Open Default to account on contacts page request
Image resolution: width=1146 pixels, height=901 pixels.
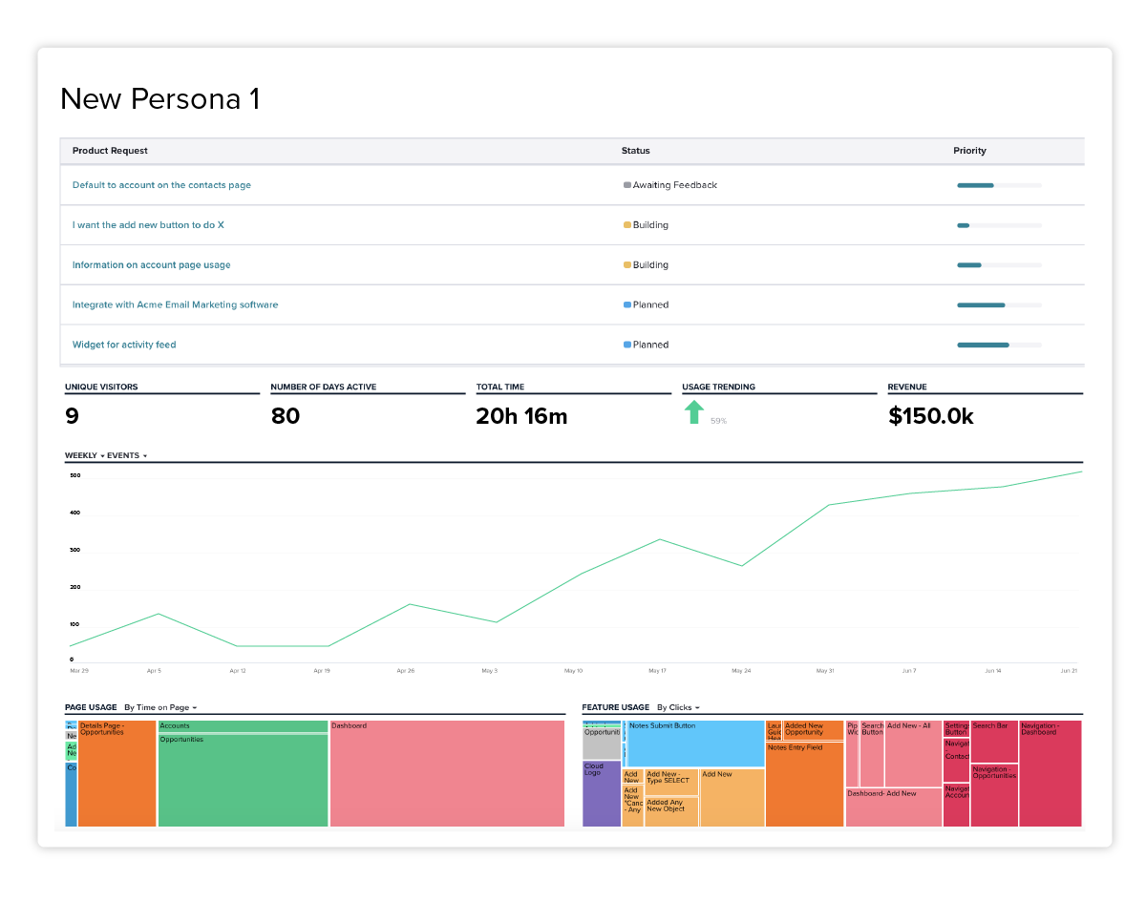coord(161,185)
